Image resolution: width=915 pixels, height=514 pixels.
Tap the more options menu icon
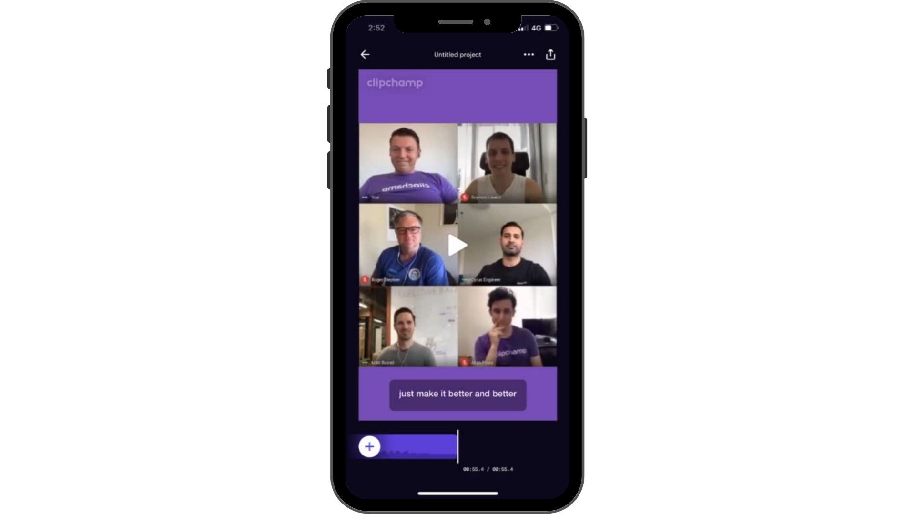[529, 55]
